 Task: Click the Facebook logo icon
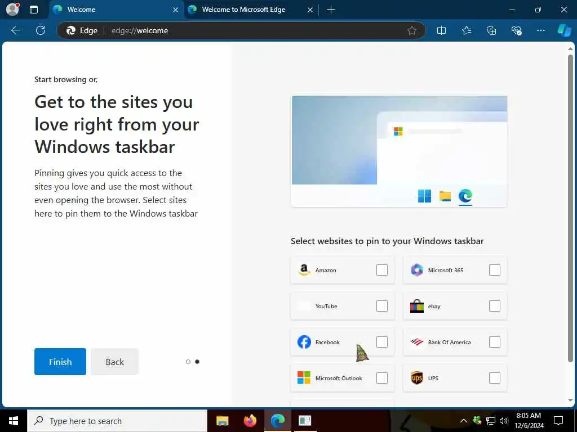point(304,342)
